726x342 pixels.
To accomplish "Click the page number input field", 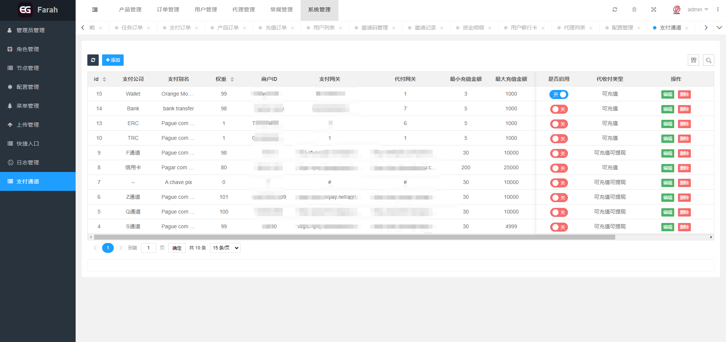I will [149, 248].
